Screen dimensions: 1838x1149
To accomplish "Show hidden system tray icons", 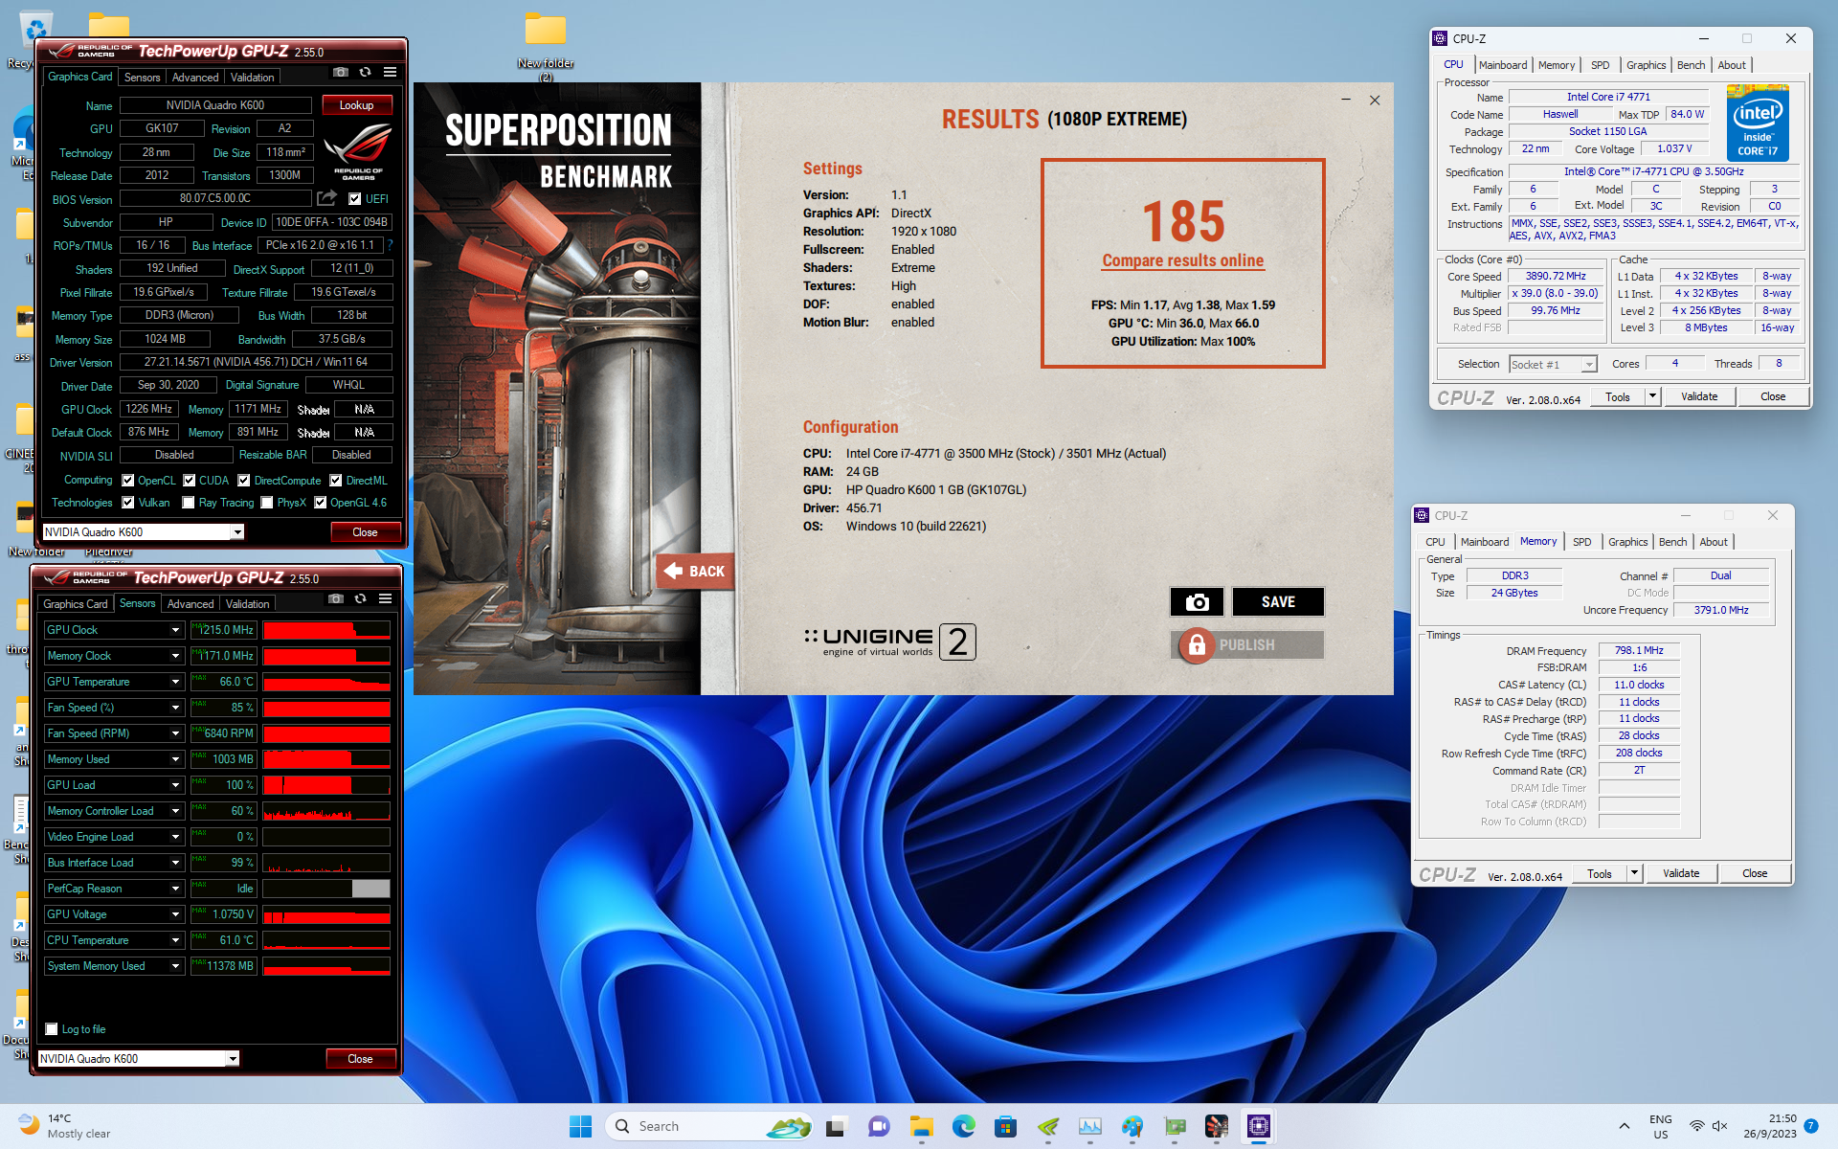I will pyautogui.click(x=1624, y=1127).
